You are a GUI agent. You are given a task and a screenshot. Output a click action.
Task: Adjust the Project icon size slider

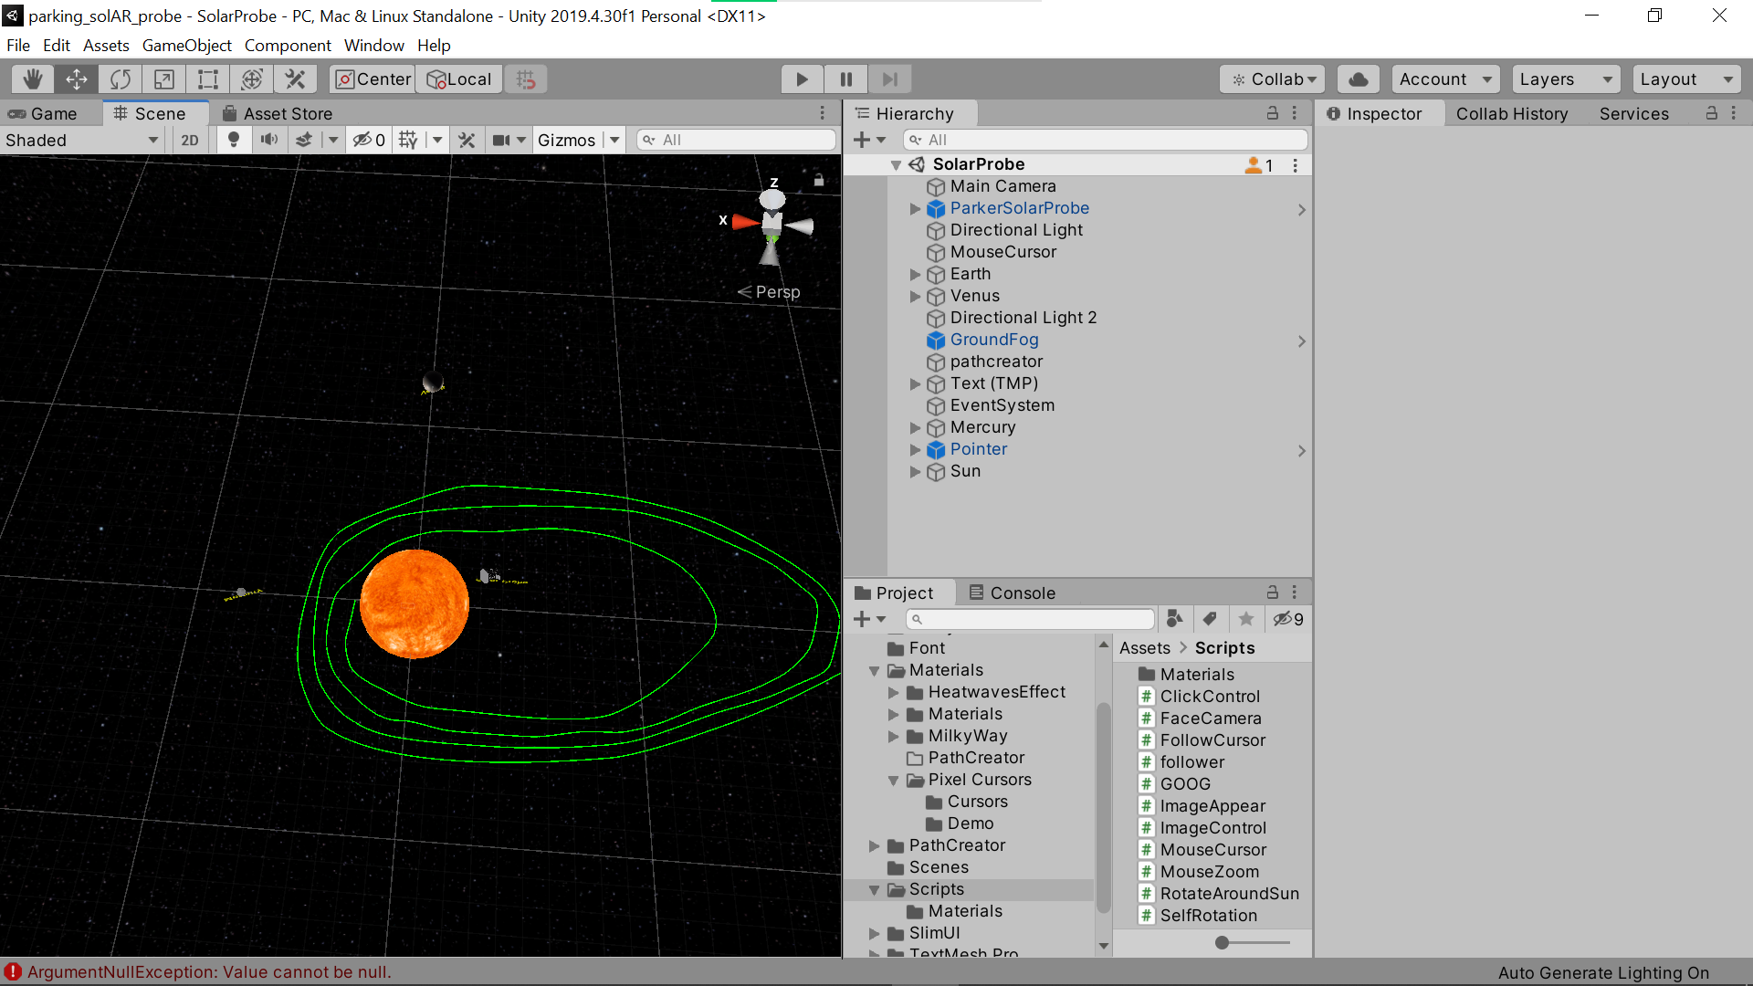[x=1222, y=943]
